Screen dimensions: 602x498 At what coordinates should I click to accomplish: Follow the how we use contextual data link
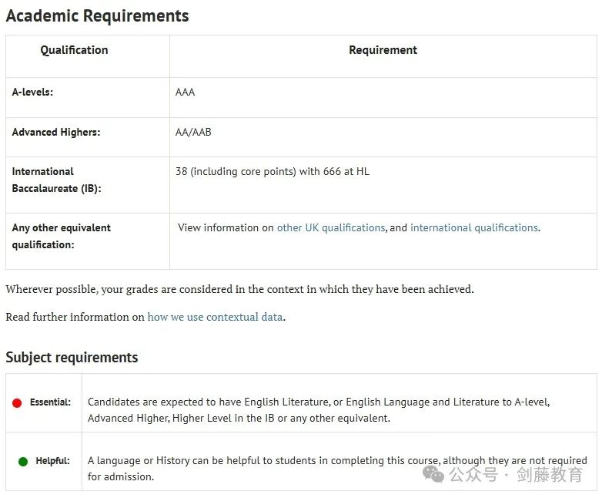click(x=215, y=317)
